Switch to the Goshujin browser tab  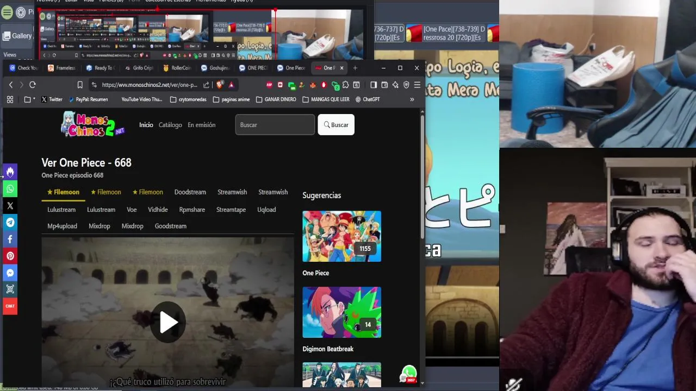click(215, 68)
